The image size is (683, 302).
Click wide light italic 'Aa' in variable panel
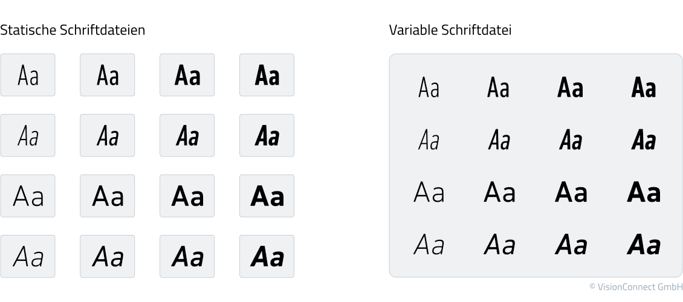429,244
